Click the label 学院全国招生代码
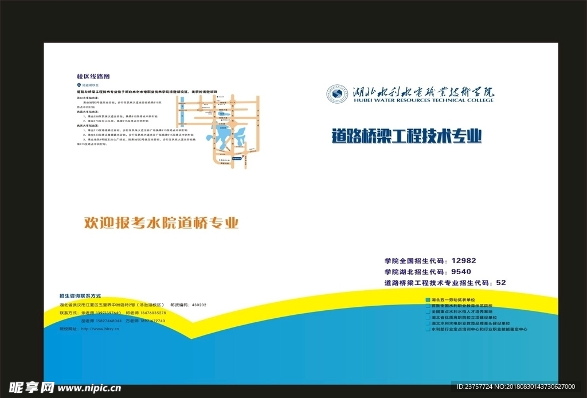The image size is (587, 398). pyautogui.click(x=414, y=261)
